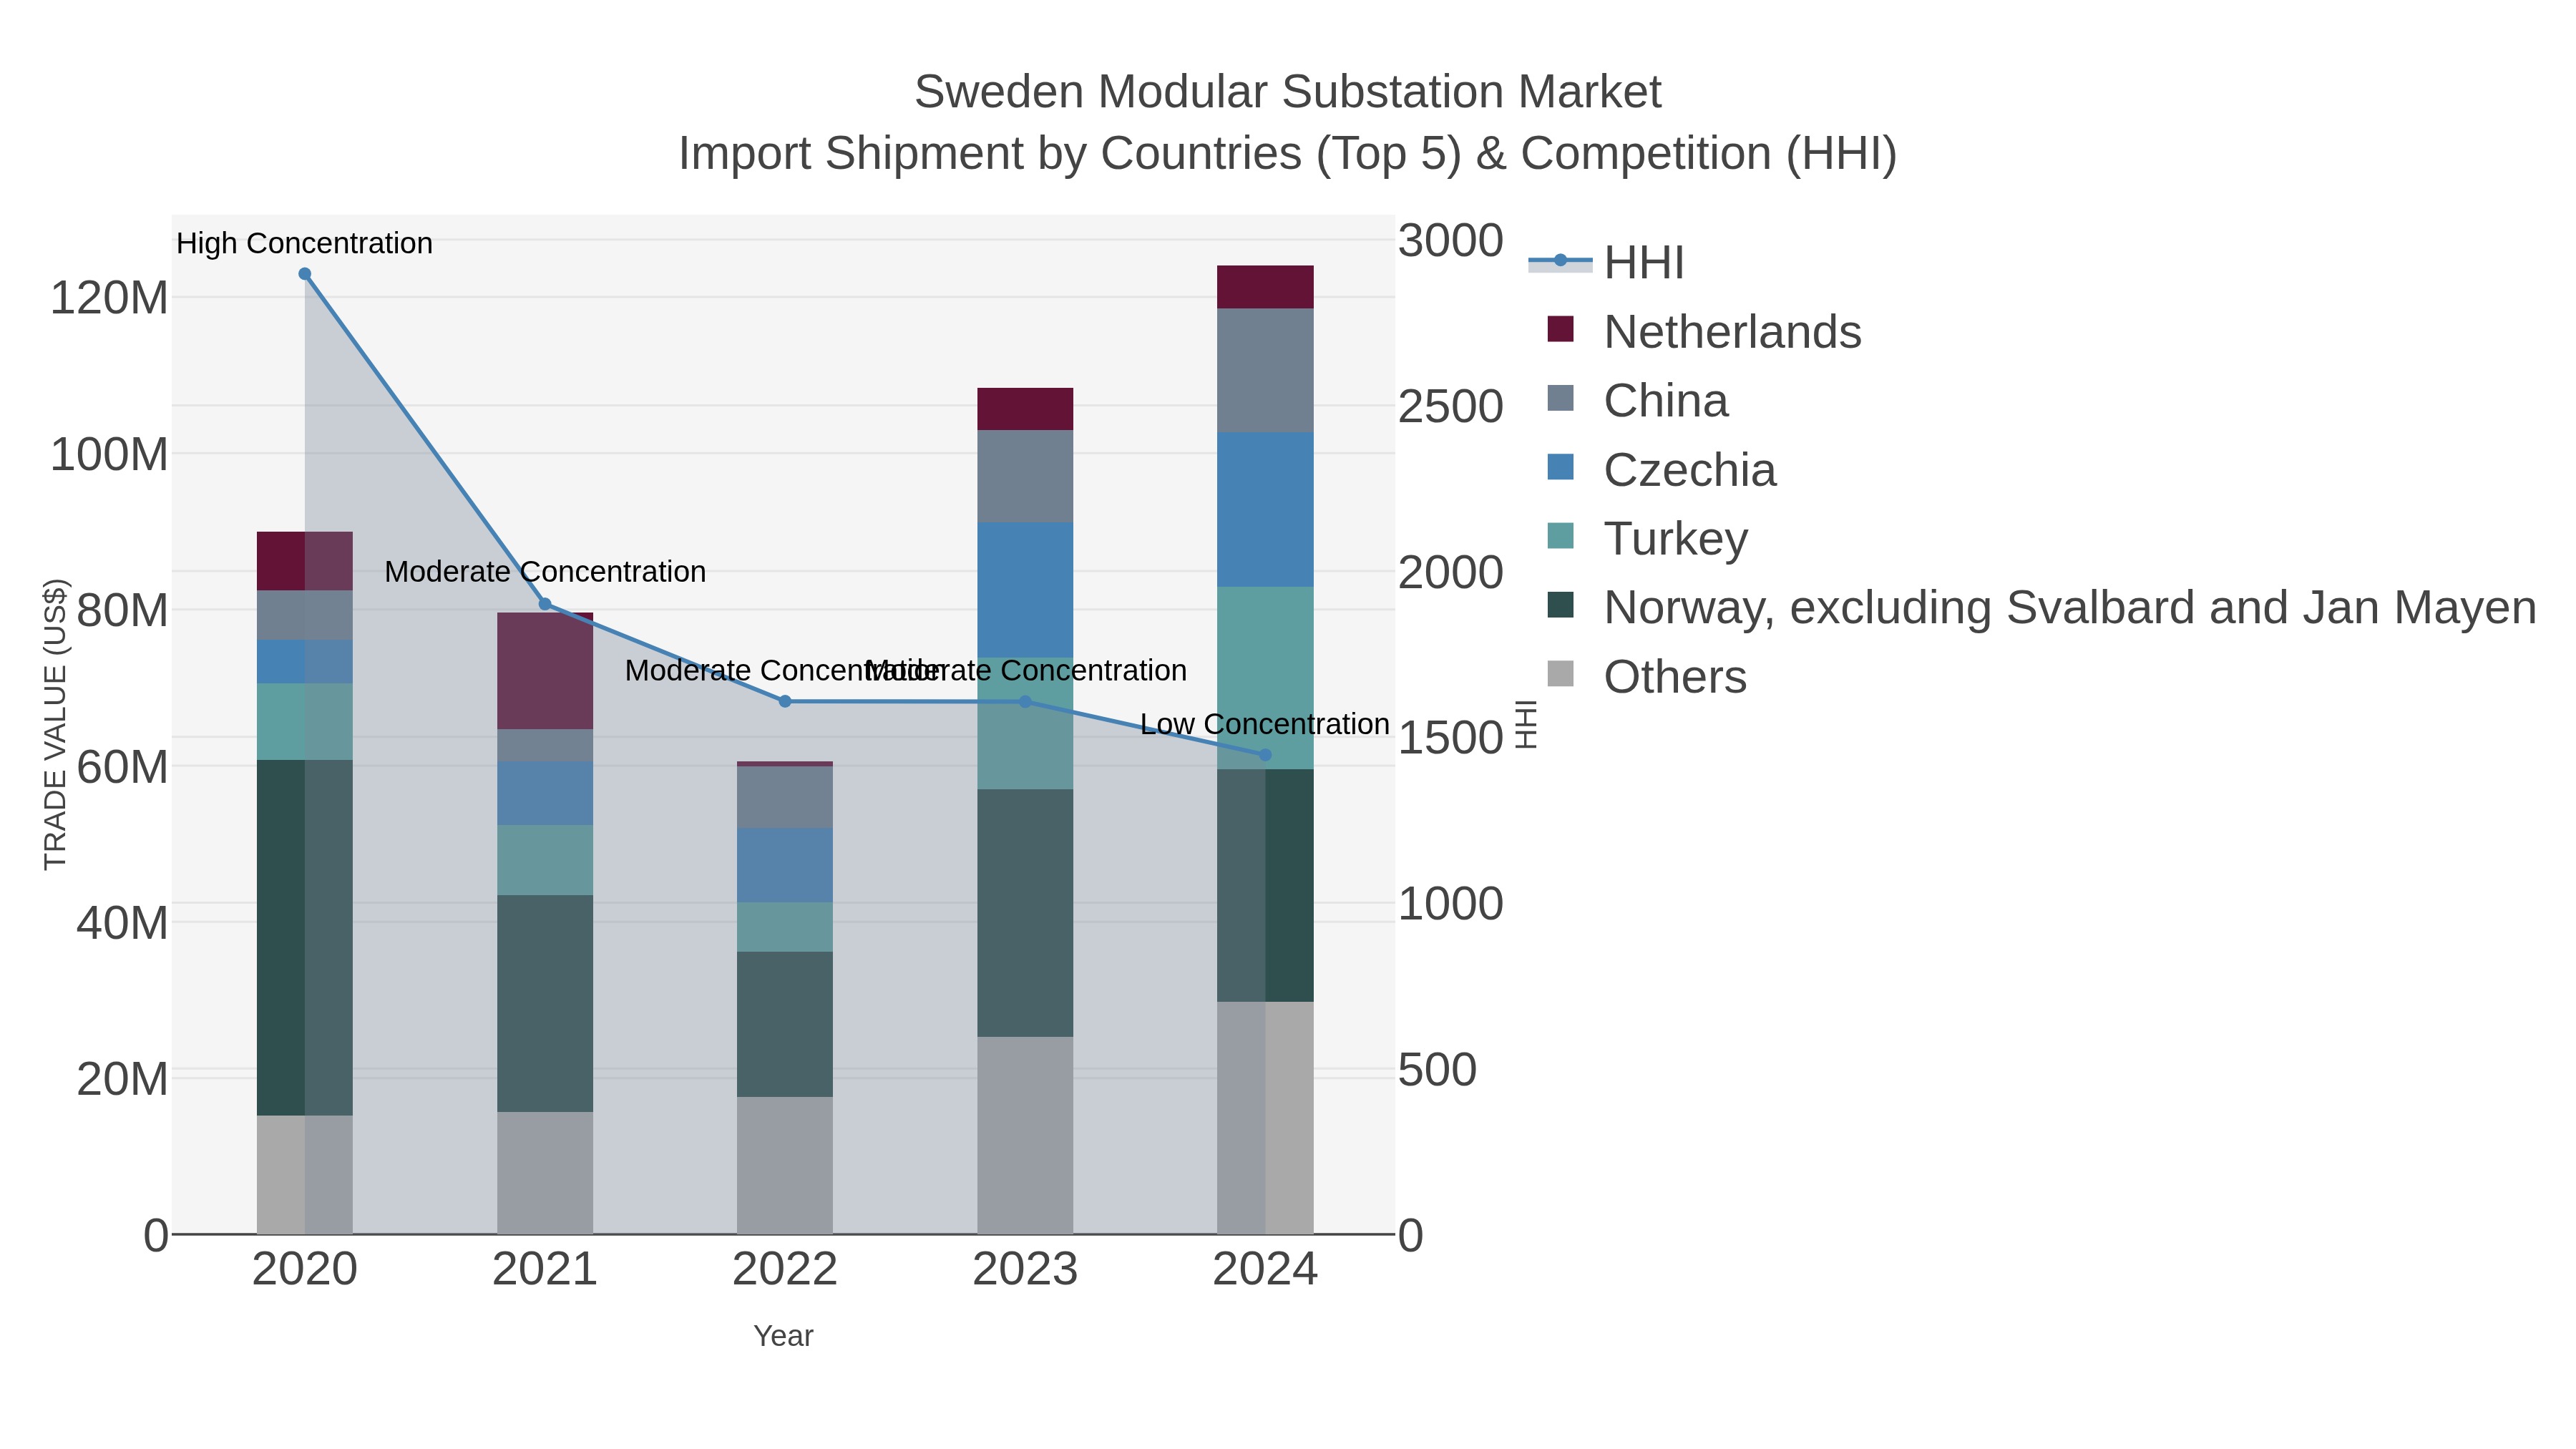Image resolution: width=2576 pixels, height=1449 pixels.
Task: Toggle the Turkey legend entry
Action: [1647, 538]
